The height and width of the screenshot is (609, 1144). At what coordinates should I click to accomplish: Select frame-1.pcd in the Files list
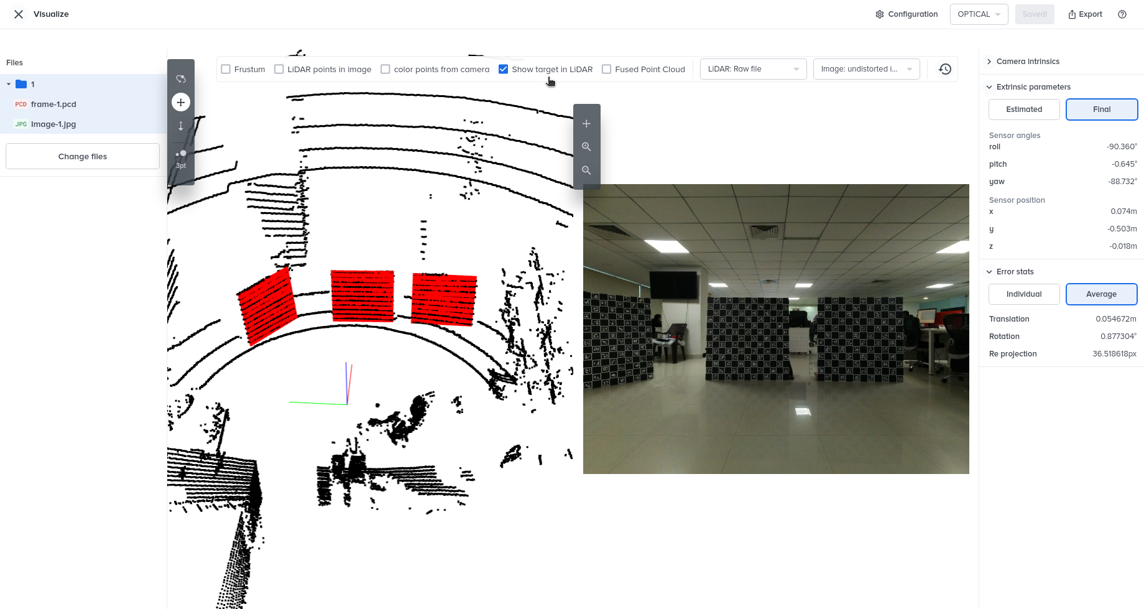coord(53,105)
